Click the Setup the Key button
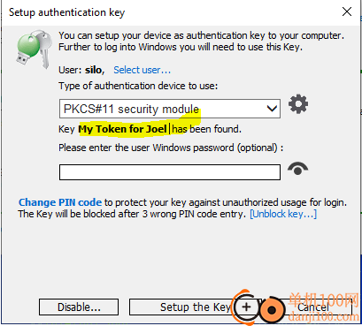 pyautogui.click(x=181, y=307)
